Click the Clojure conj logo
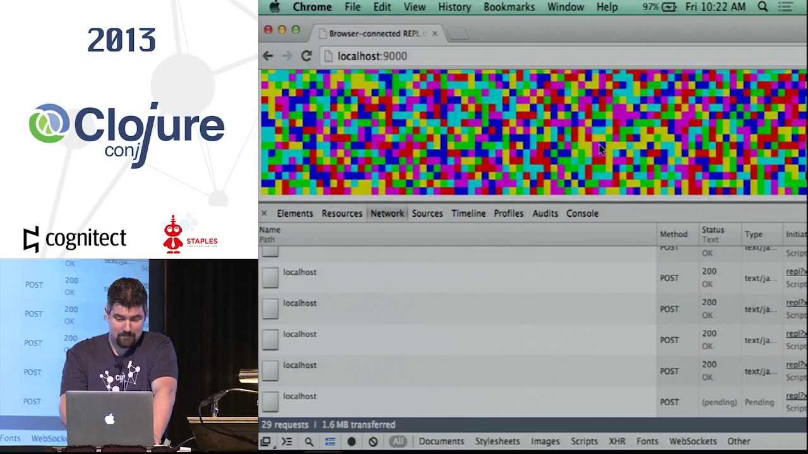The image size is (808, 454). pyautogui.click(x=126, y=134)
